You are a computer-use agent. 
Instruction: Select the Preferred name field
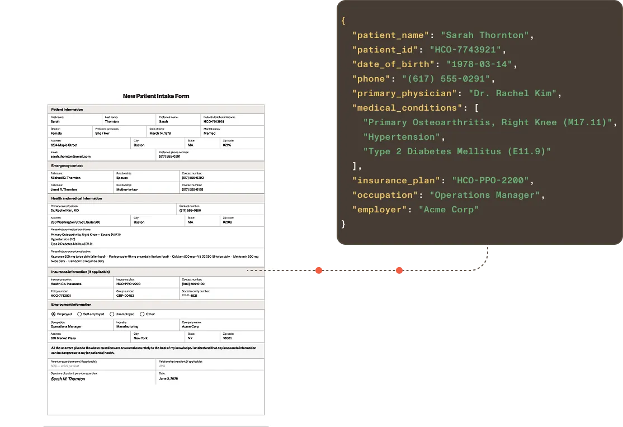[x=178, y=120]
